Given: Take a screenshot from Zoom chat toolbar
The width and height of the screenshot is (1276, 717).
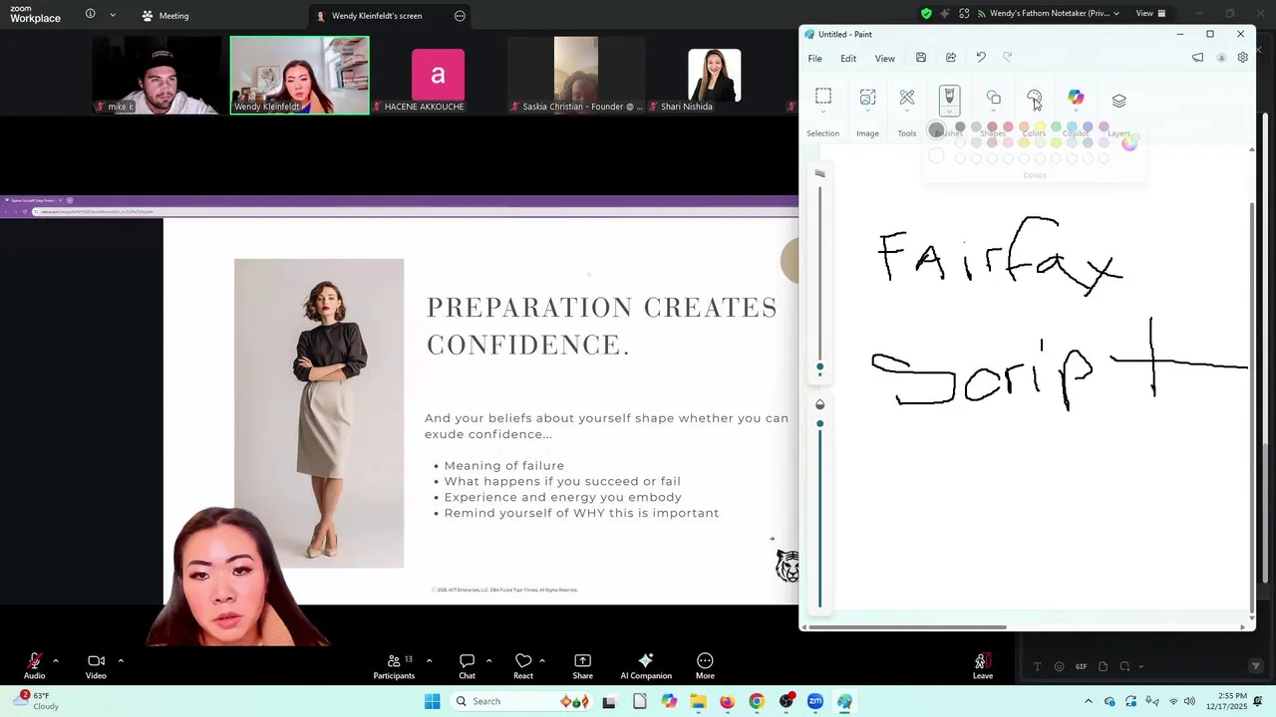Looking at the screenshot, I should (x=1124, y=666).
